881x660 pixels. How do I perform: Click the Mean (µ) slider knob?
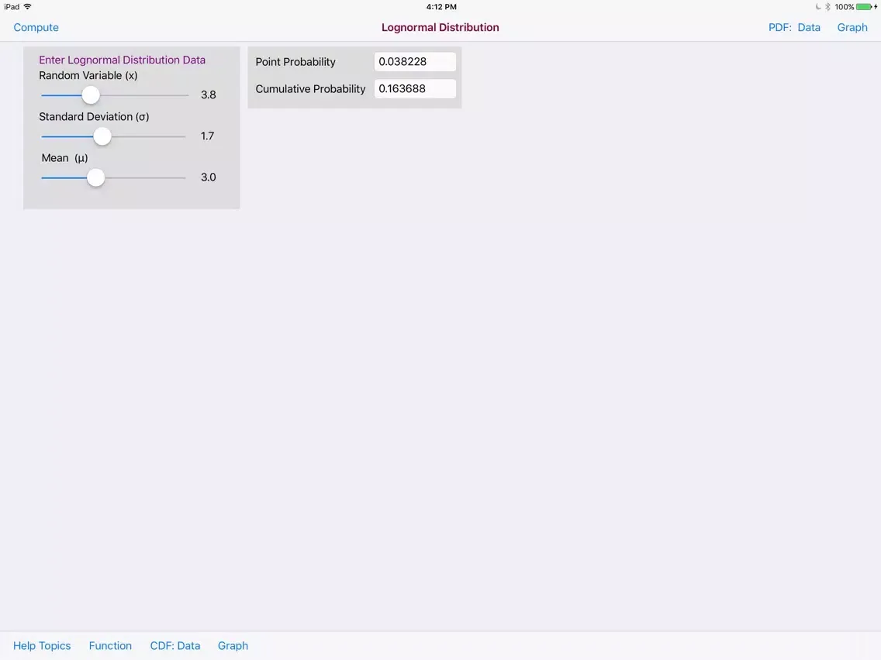(x=96, y=177)
